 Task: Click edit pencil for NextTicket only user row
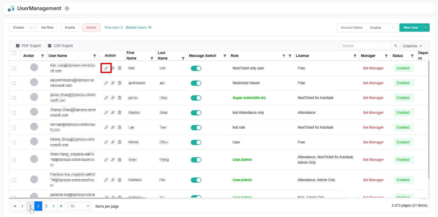tap(106, 68)
